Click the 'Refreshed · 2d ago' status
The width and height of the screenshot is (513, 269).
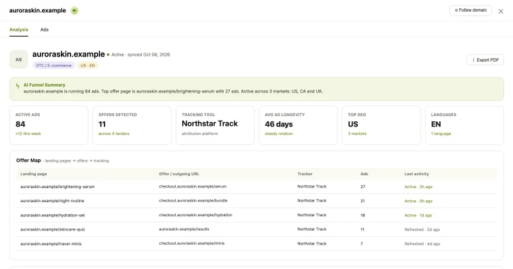(422, 230)
